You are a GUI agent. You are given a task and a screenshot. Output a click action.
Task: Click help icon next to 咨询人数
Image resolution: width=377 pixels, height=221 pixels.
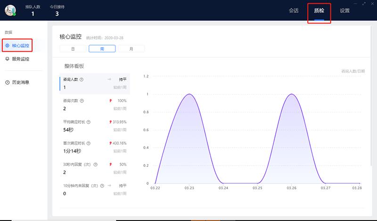coord(82,79)
